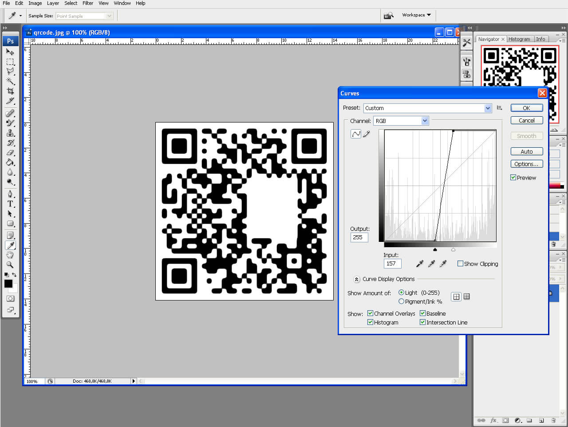Pick the set gray point eyedropper
Image resolution: width=568 pixels, height=427 pixels.
tap(431, 264)
